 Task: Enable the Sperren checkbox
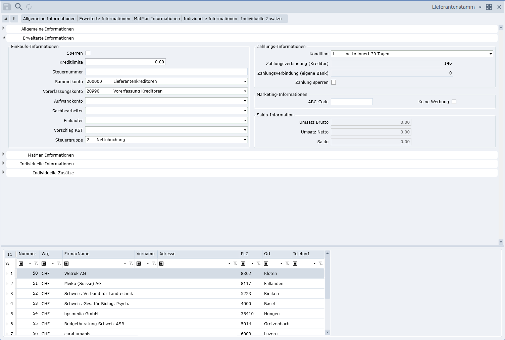click(x=88, y=53)
